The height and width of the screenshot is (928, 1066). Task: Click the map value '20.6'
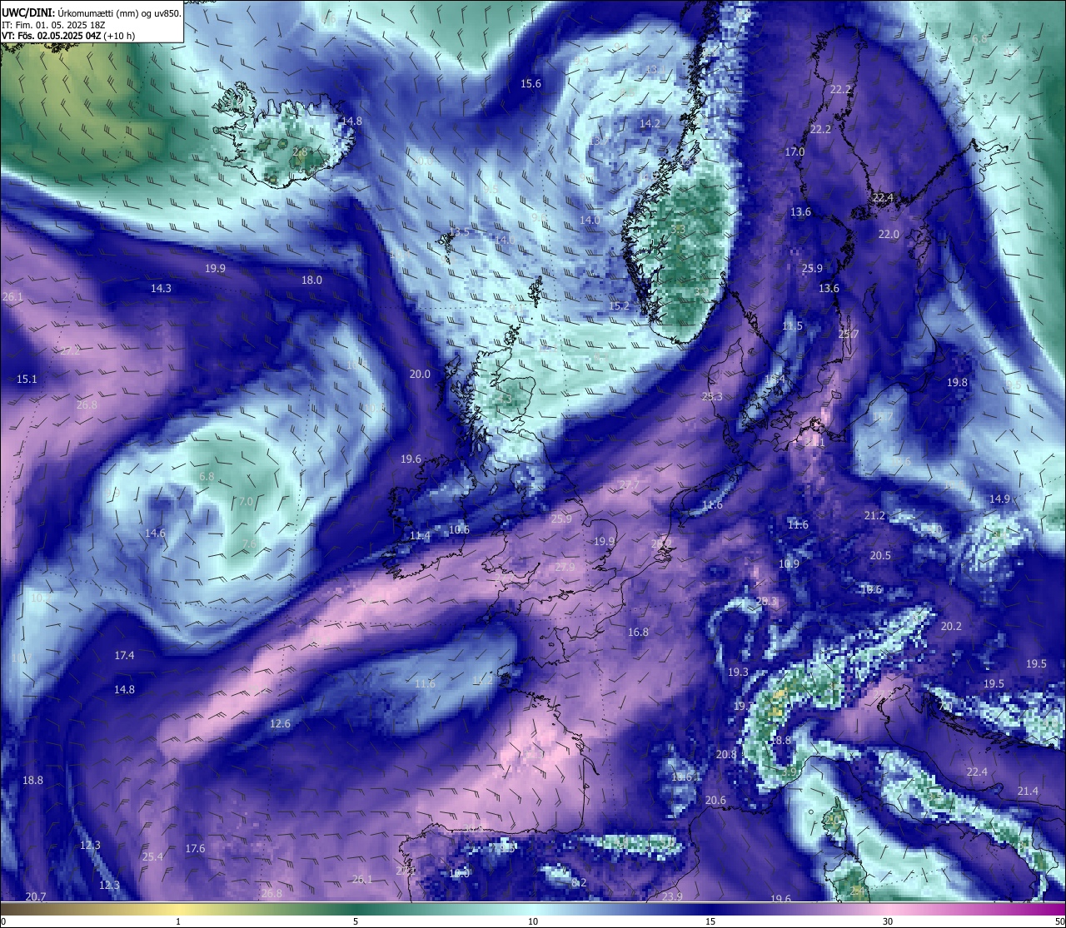pos(715,800)
